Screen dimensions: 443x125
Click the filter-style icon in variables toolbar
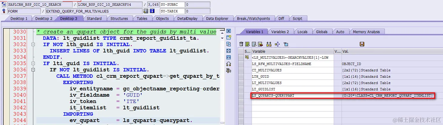(286, 44)
